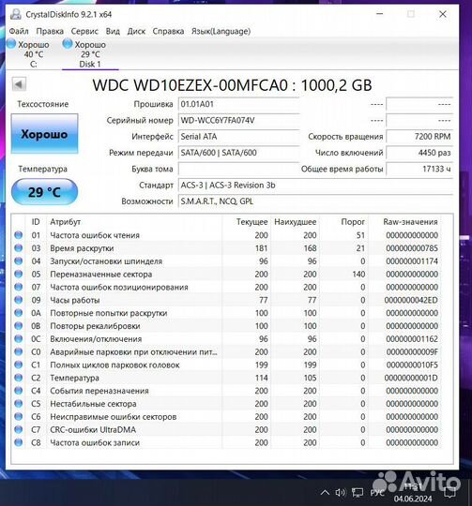Click the Raw-значения column header
The image size is (472, 506).
coord(410,222)
